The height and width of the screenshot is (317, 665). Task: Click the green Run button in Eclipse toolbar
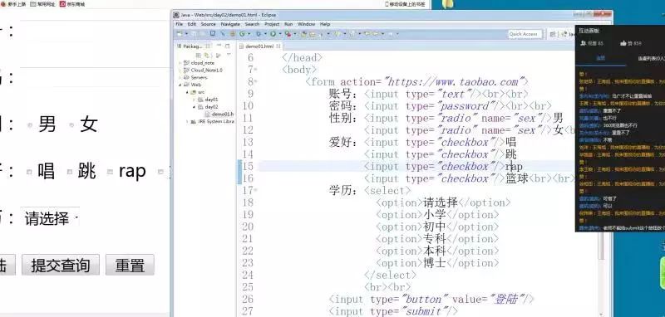[273, 33]
